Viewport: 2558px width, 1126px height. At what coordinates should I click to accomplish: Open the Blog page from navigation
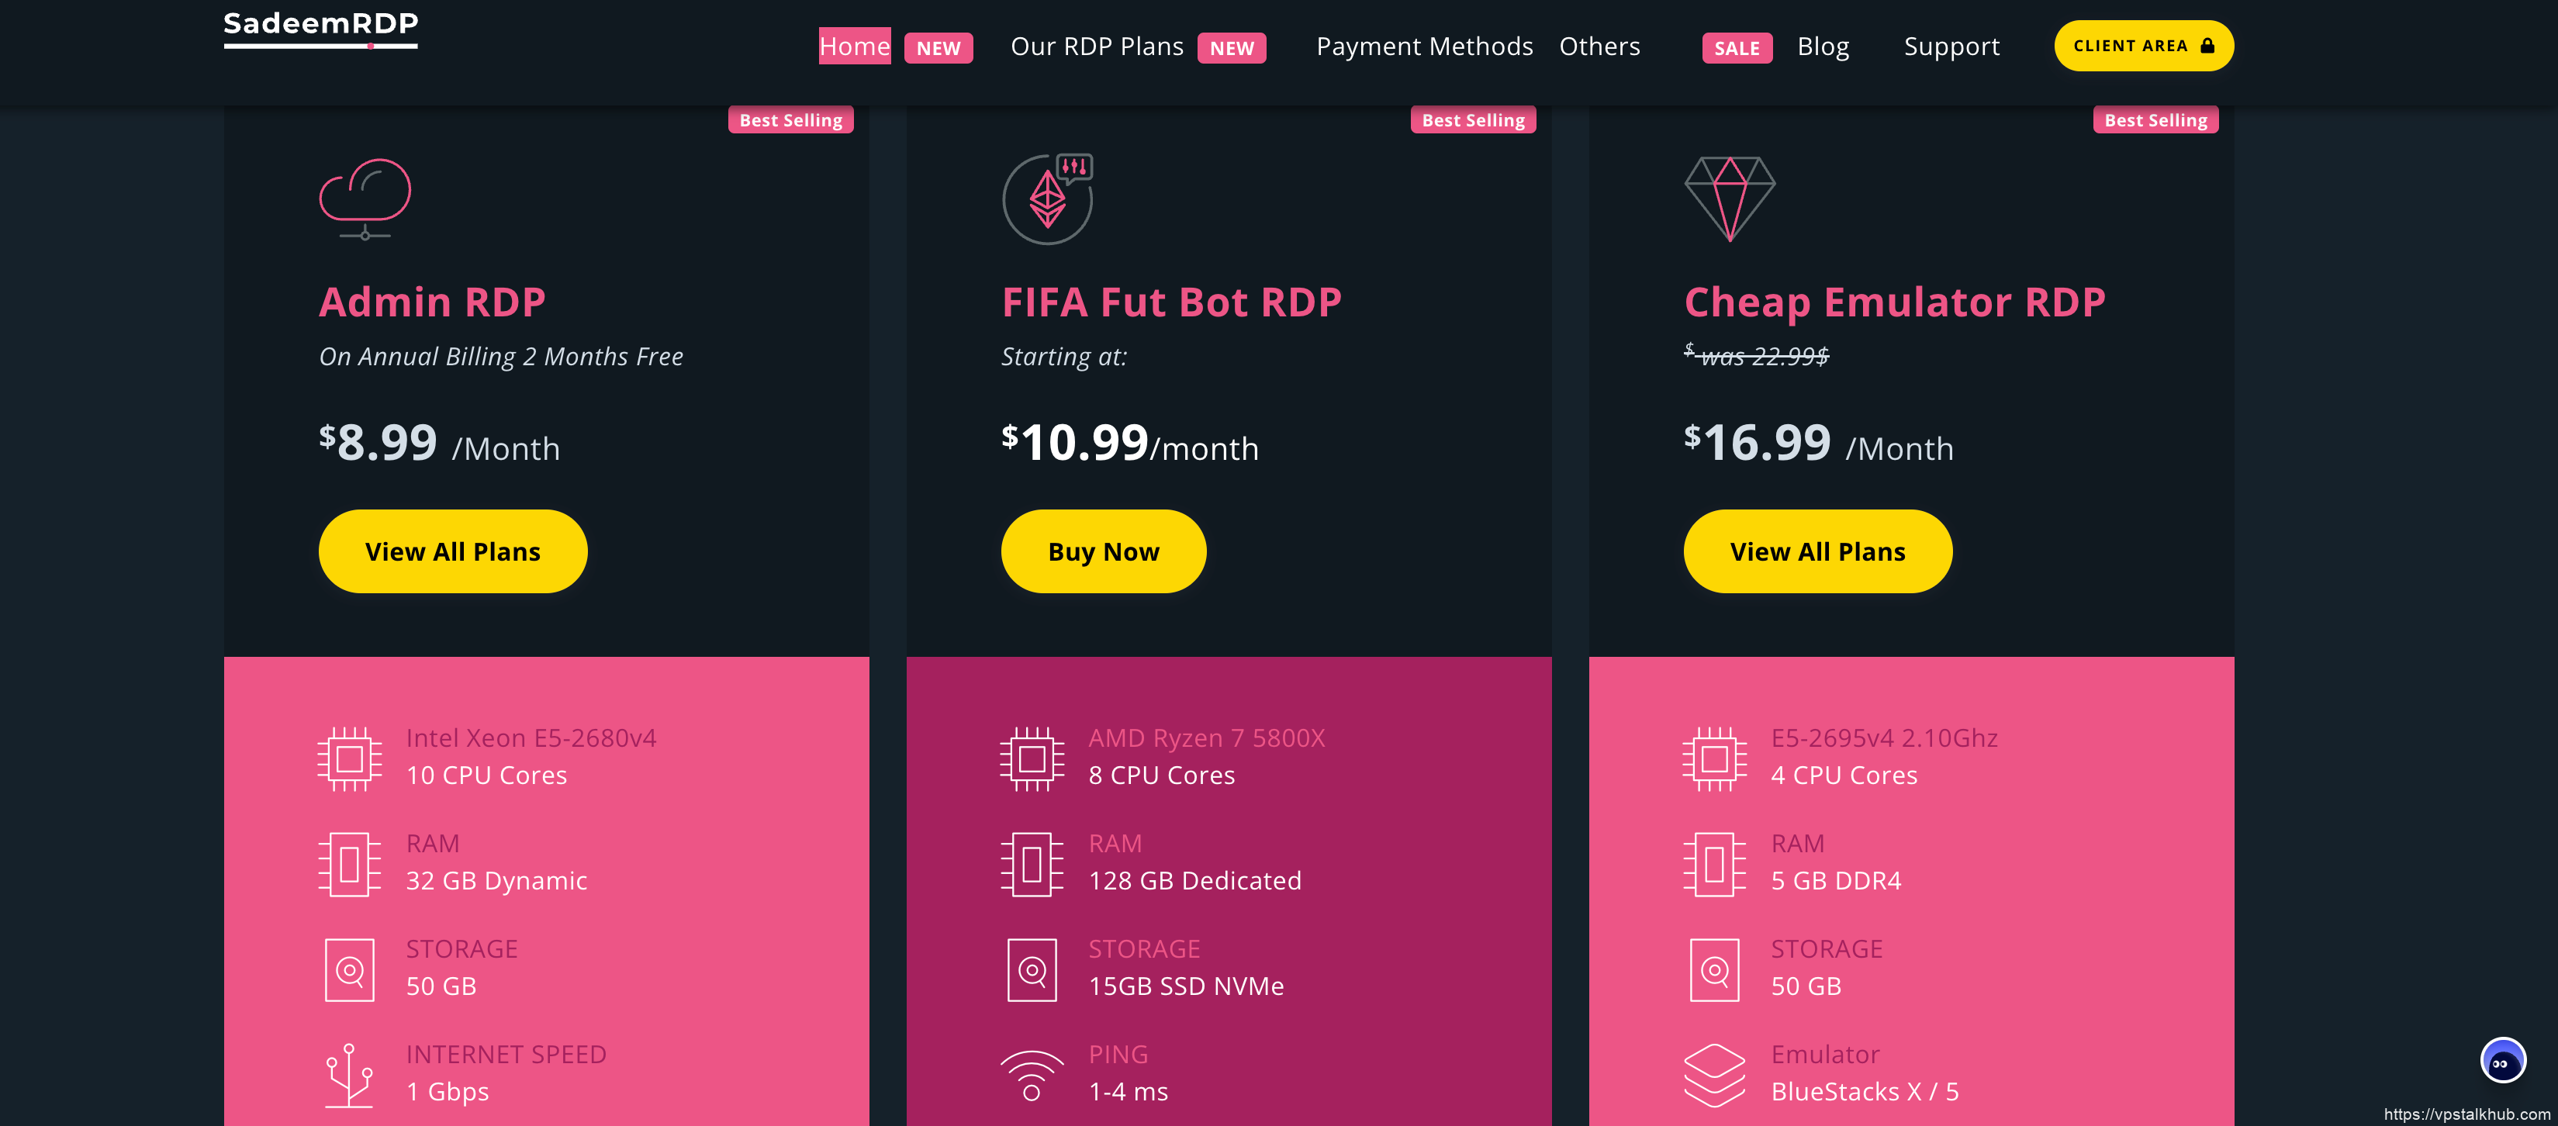pos(1822,47)
